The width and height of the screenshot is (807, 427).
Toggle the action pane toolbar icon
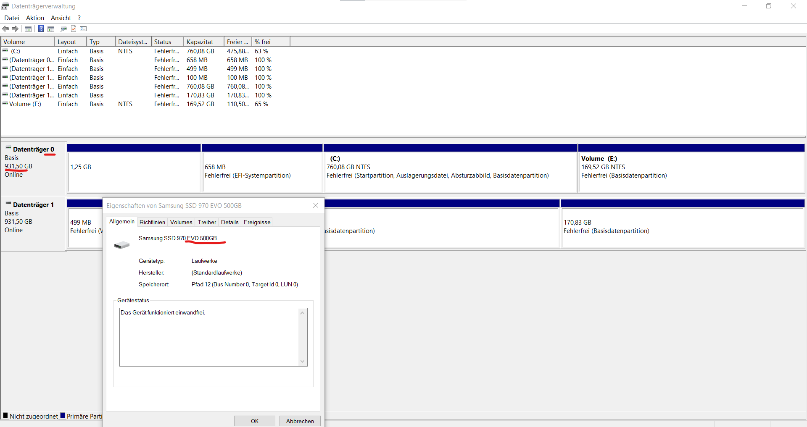51,29
